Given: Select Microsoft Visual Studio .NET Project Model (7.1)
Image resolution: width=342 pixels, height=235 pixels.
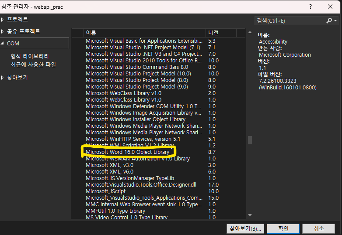Looking at the screenshot, I should point(159,48).
